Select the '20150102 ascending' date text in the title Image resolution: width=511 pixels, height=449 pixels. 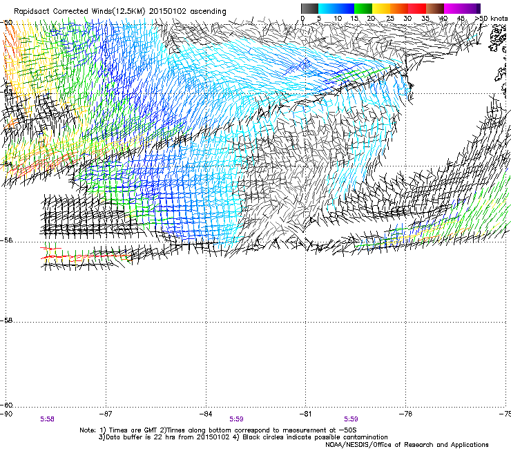pyautogui.click(x=187, y=12)
